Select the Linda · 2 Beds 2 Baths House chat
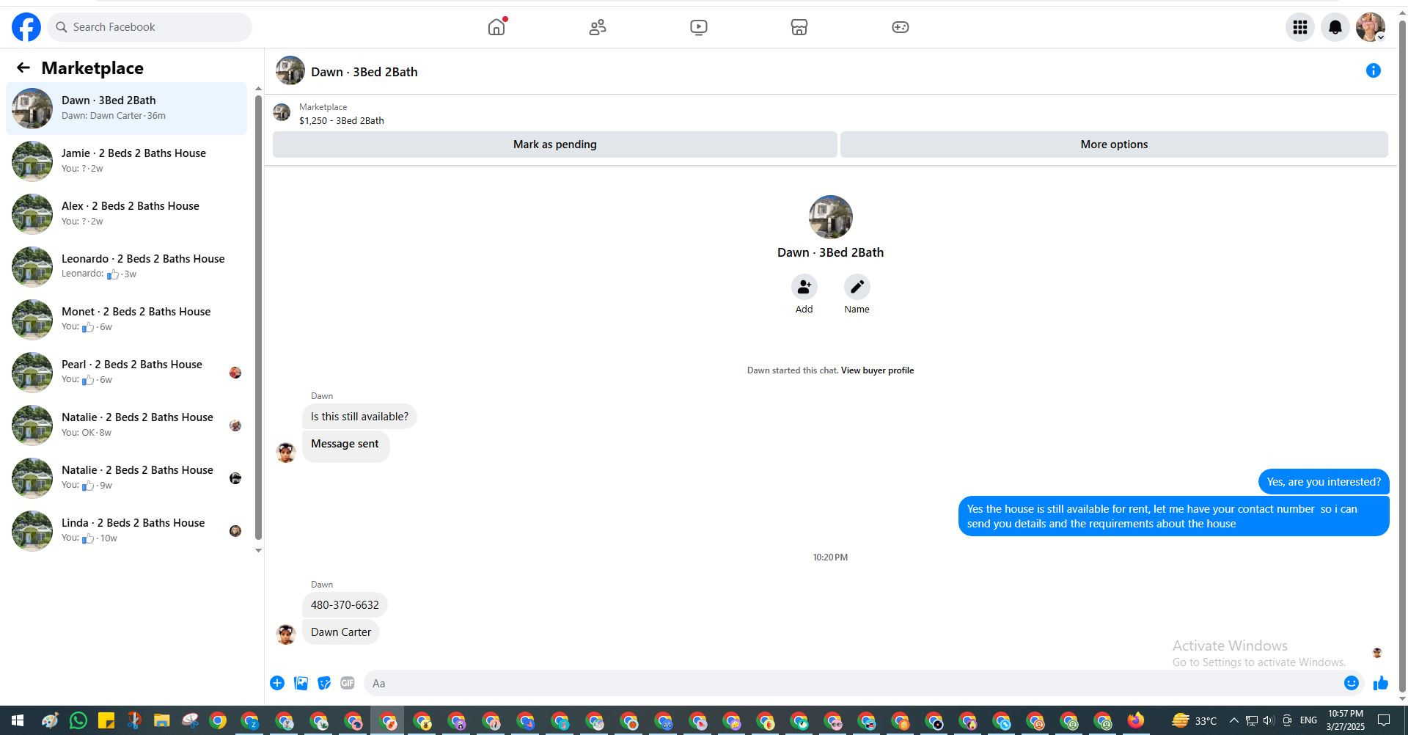This screenshot has width=1408, height=735. point(126,531)
